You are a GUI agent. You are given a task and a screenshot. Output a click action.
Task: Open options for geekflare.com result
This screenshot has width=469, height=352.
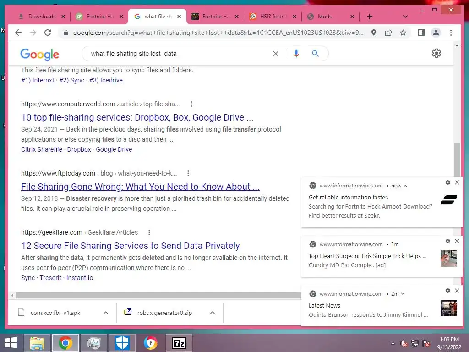149,232
